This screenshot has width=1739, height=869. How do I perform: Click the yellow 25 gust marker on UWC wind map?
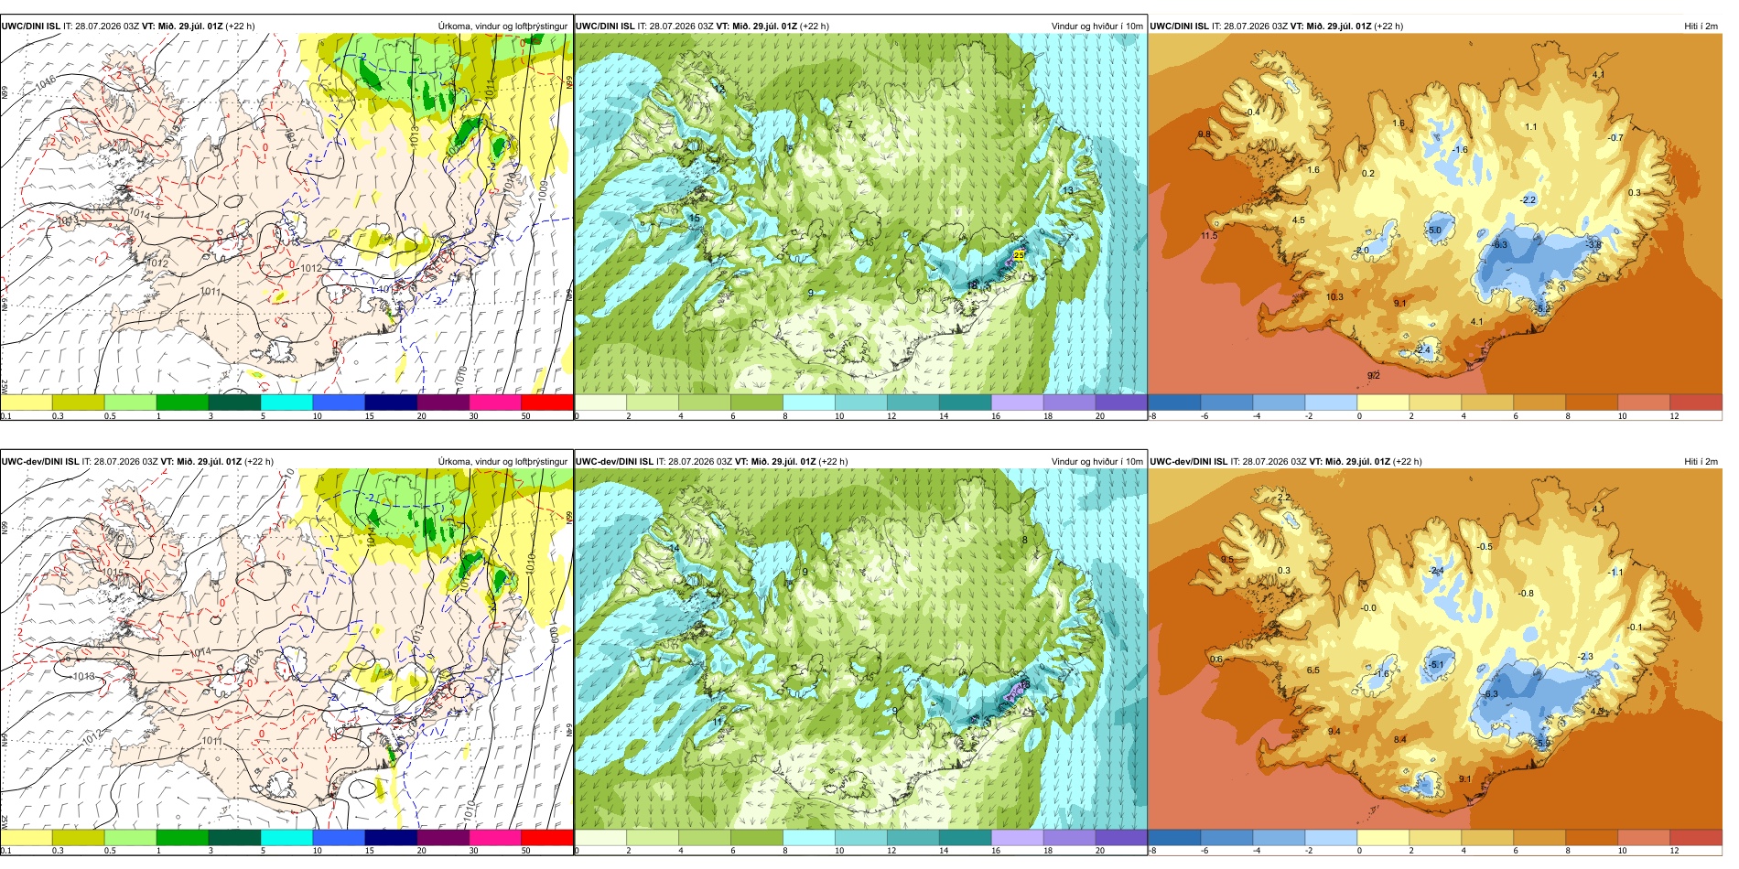point(1020,254)
